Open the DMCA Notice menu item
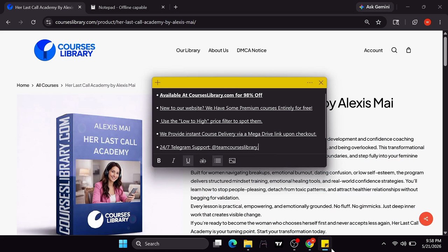The height and width of the screenshot is (252, 448). pyautogui.click(x=252, y=50)
